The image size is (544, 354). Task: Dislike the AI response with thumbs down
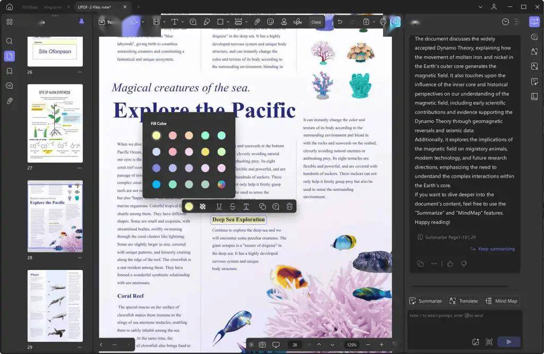tap(464, 264)
